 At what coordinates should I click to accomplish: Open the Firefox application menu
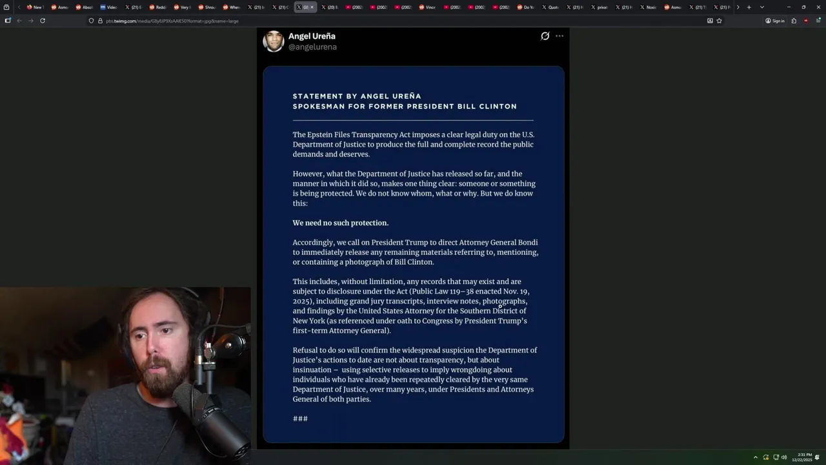(818, 21)
